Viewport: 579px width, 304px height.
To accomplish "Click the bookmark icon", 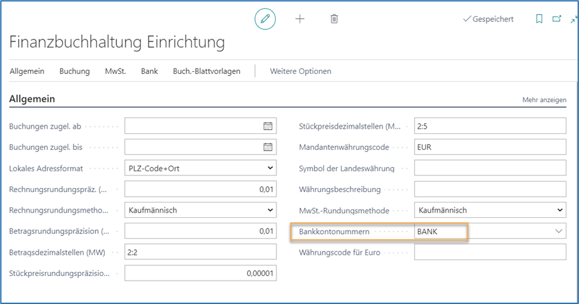I will click(x=539, y=19).
